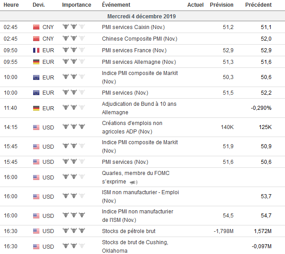
Task: Sort by the Heure column header
Action: tap(11, 5)
